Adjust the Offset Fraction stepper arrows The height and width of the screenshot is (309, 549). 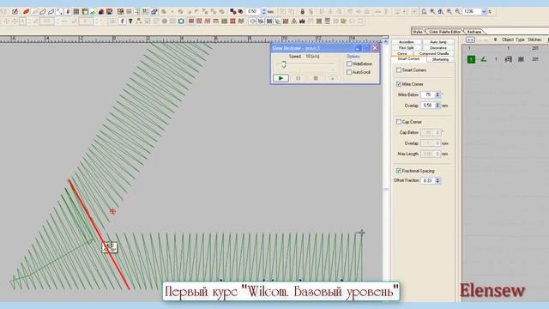click(437, 180)
